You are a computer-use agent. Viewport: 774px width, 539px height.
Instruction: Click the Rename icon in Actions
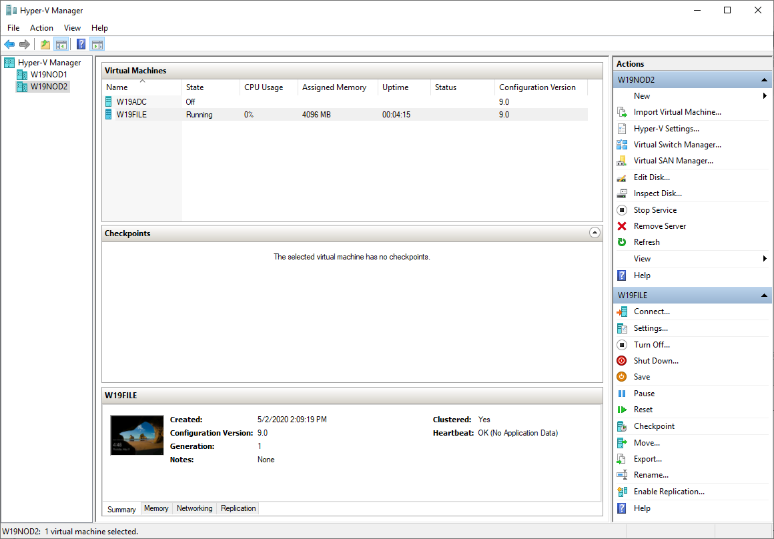[x=622, y=475]
